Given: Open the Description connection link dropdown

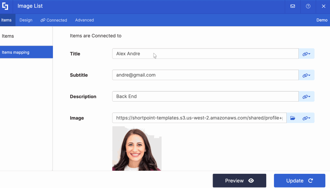Looking at the screenshot, I should coord(306,97).
